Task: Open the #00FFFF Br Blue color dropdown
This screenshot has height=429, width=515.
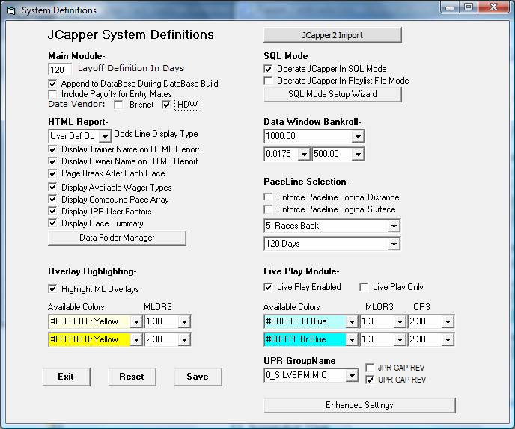Action: click(352, 340)
